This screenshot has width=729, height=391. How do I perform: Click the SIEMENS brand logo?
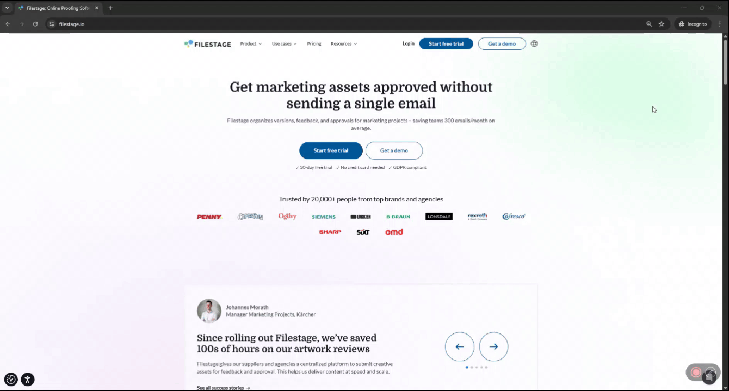click(x=324, y=217)
